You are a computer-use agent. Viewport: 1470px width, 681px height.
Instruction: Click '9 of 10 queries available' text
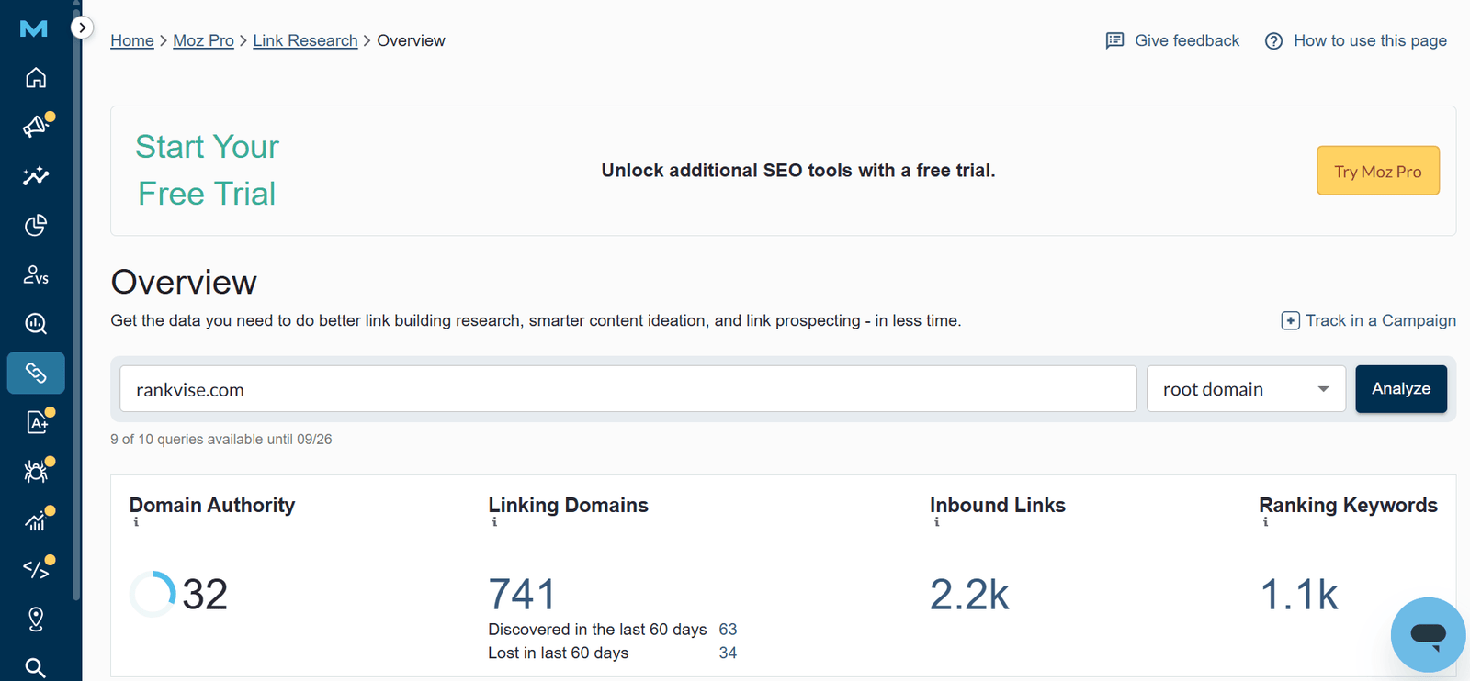(221, 440)
